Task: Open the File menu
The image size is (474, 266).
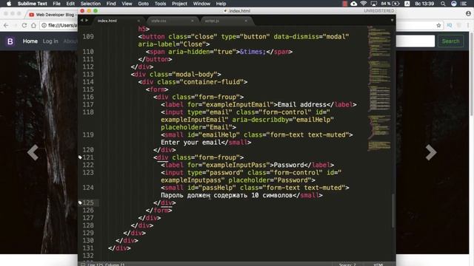Action: click(56, 4)
